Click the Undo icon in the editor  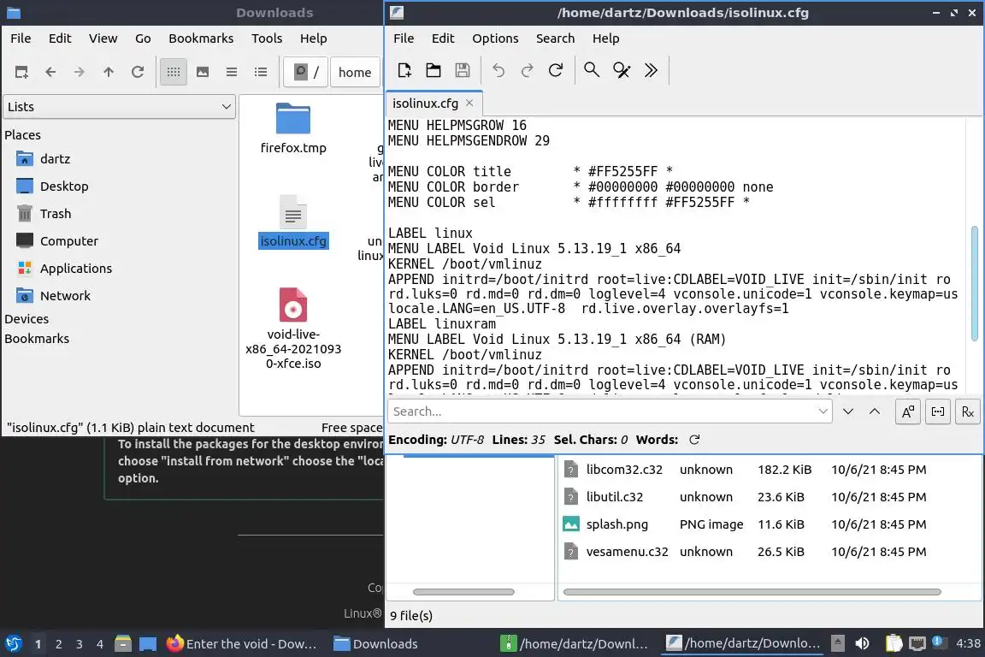tap(498, 70)
